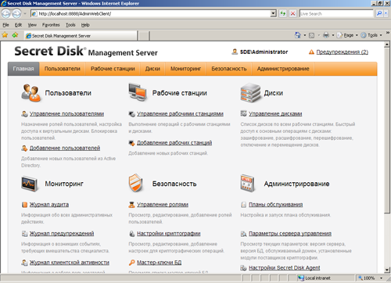Click icon beside Журнал предупреждений
This screenshot has height=283, width=391.
pos(24,234)
